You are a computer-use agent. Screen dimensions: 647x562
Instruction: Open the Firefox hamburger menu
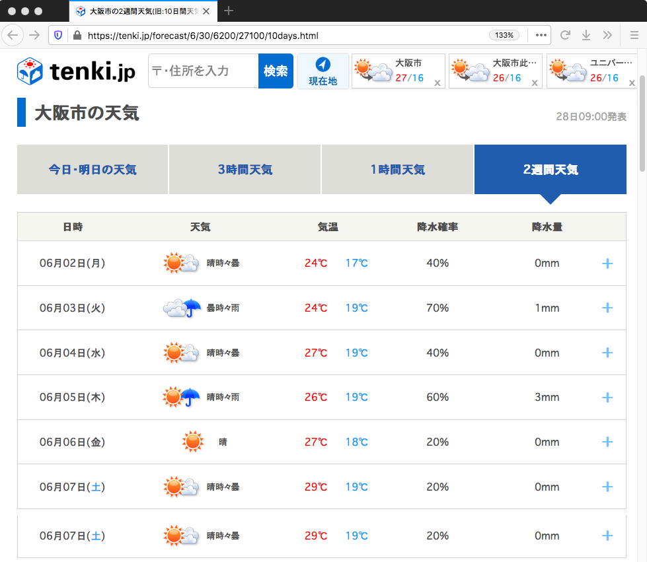tap(634, 35)
